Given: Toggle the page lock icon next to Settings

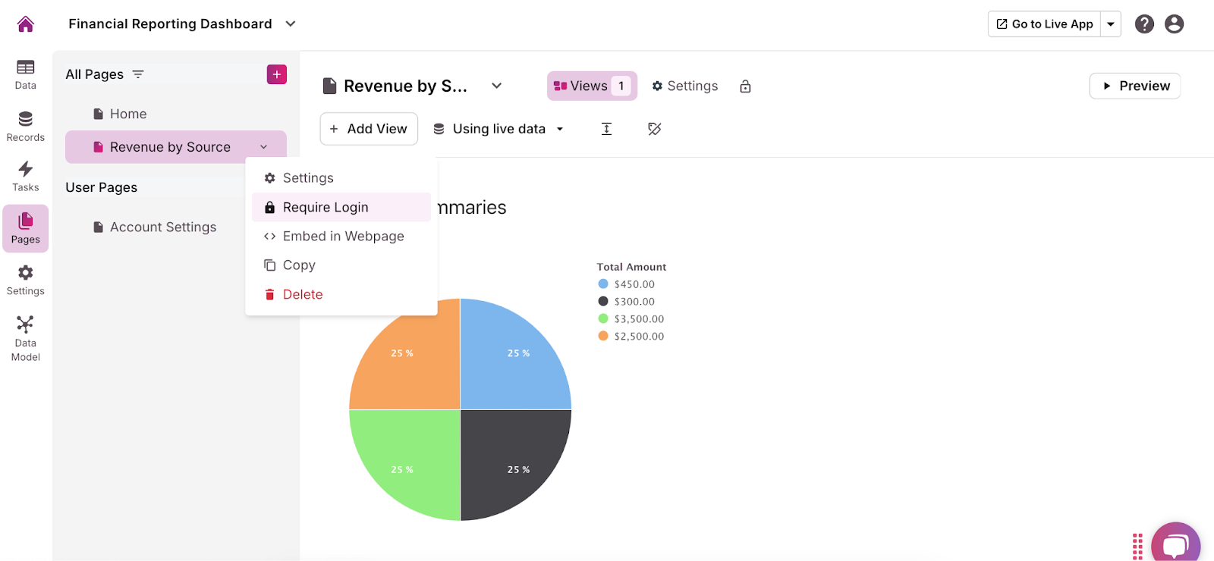Looking at the screenshot, I should [745, 86].
